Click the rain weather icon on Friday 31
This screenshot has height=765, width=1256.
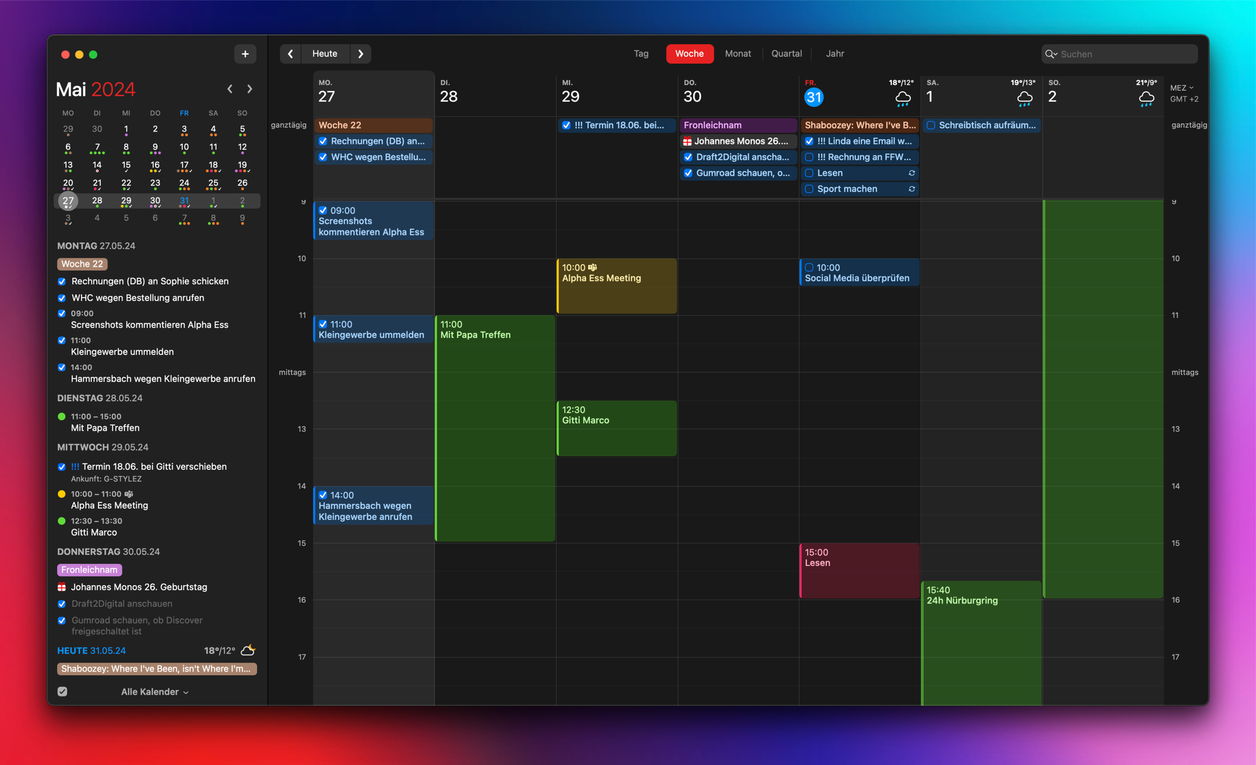[x=903, y=99]
